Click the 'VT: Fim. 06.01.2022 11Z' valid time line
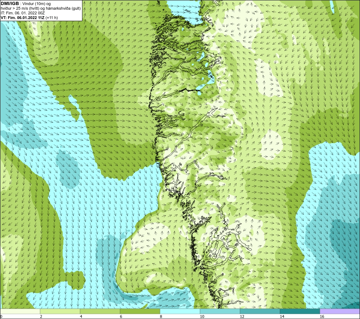This screenshot has width=360, height=319. tap(29, 18)
